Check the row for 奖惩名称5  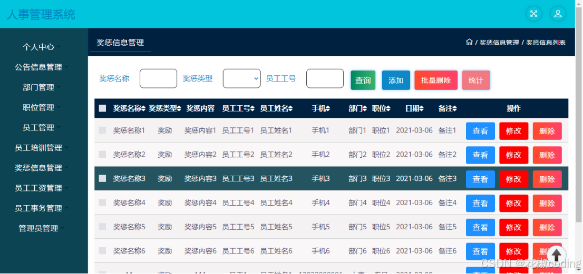pyautogui.click(x=102, y=227)
